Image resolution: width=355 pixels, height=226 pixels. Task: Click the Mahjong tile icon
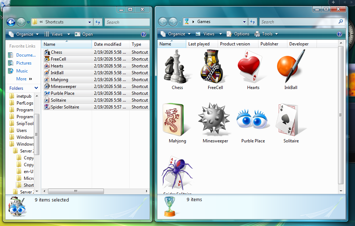click(177, 120)
